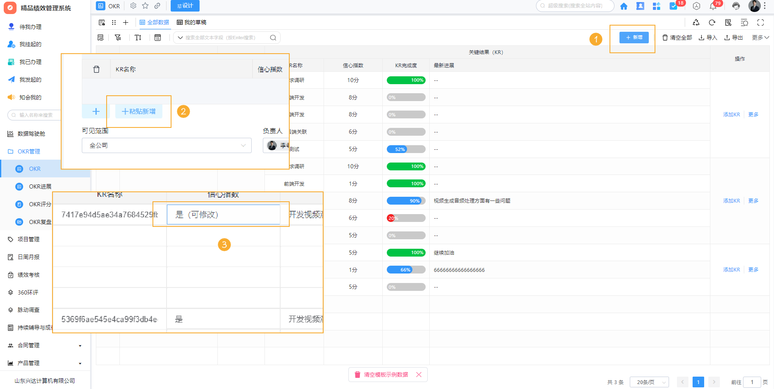Refresh the OKR data table

pos(712,23)
